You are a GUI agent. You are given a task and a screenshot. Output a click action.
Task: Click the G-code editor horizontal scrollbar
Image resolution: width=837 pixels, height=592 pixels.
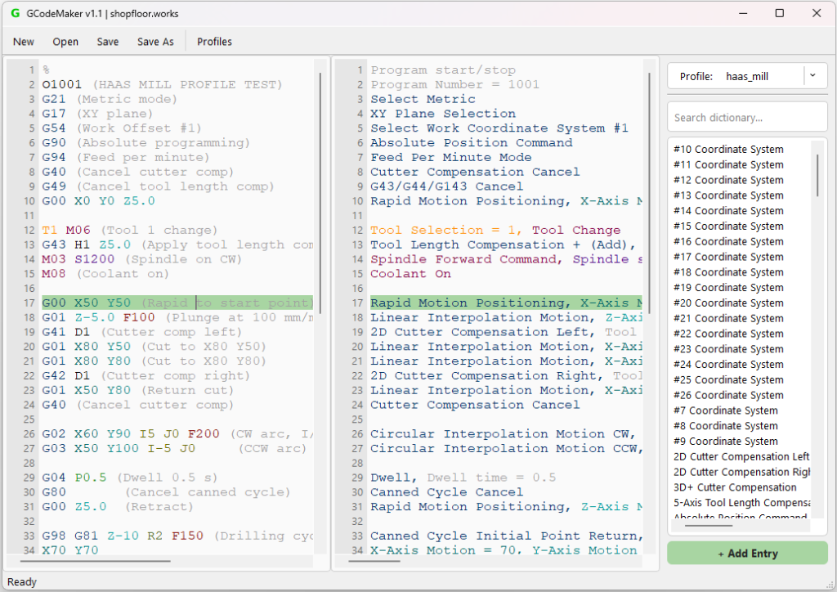(96, 561)
